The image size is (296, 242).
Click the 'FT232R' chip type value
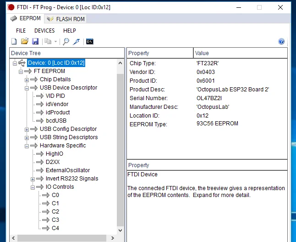pyautogui.click(x=208, y=63)
